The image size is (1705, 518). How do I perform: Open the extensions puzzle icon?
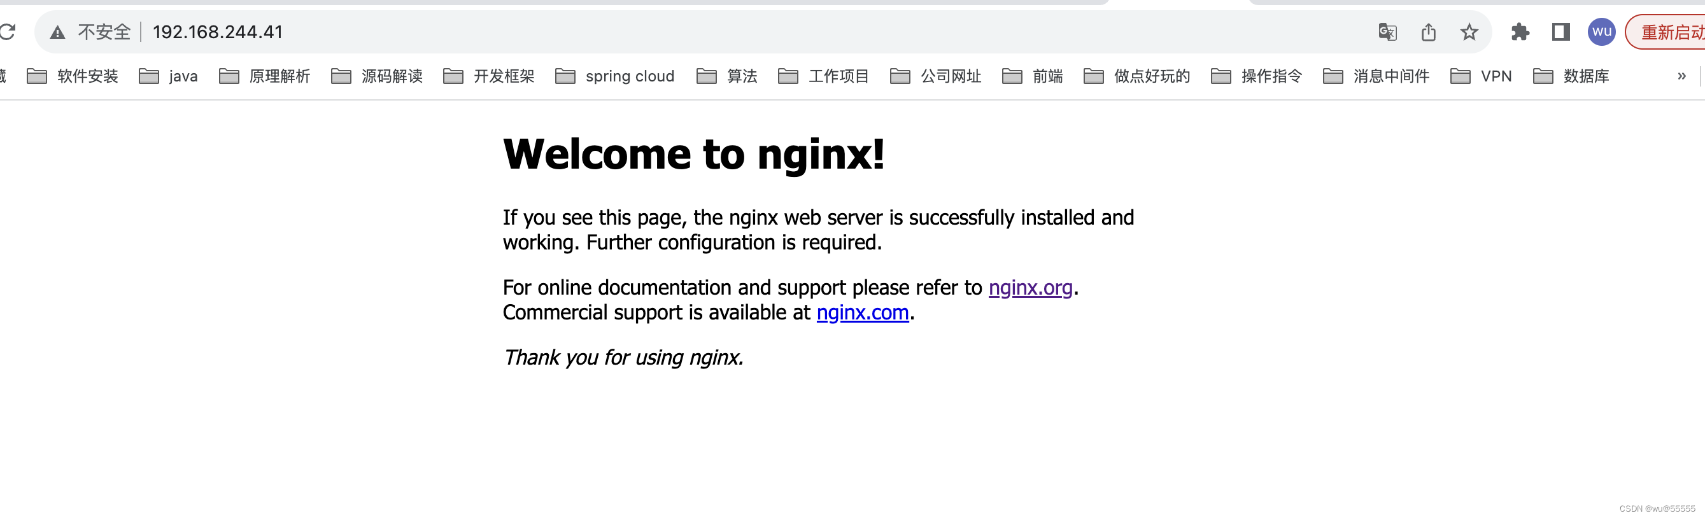(1520, 32)
